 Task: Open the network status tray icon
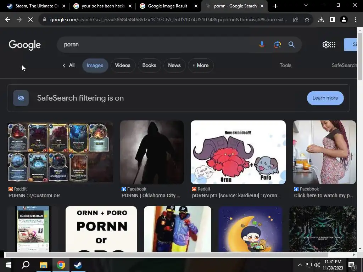(309, 265)
